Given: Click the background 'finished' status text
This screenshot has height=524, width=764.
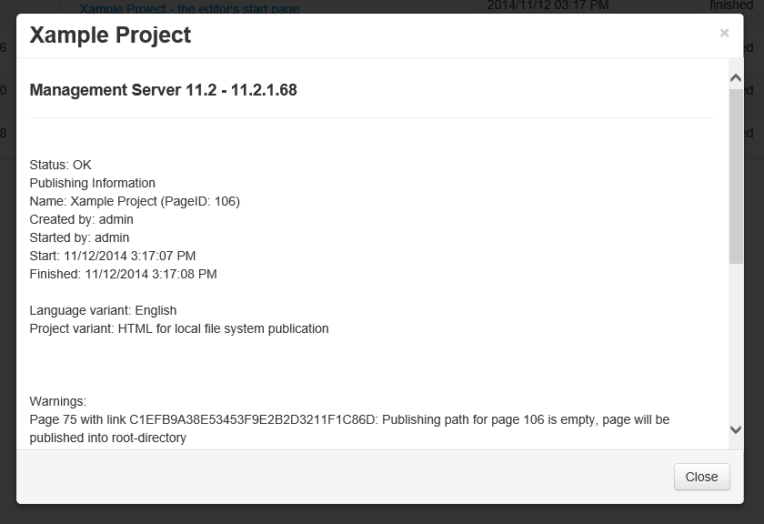Looking at the screenshot, I should coord(731,5).
